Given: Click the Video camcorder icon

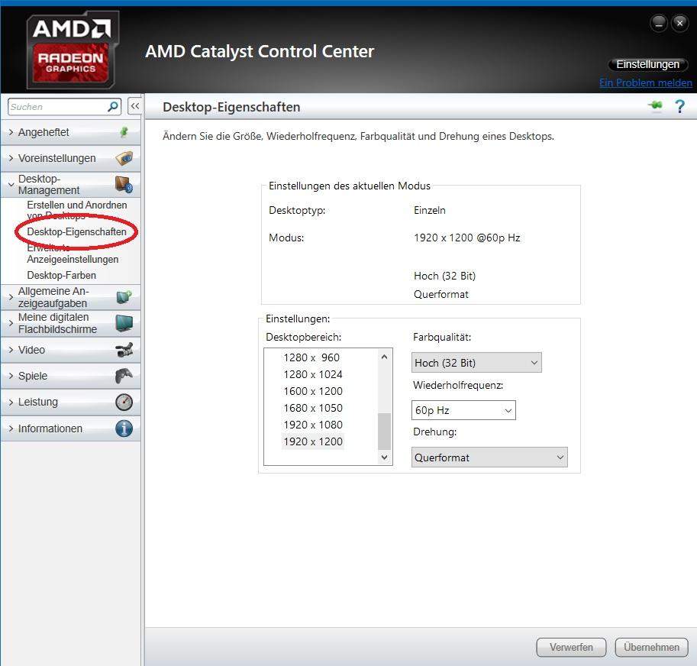Looking at the screenshot, I should (124, 350).
